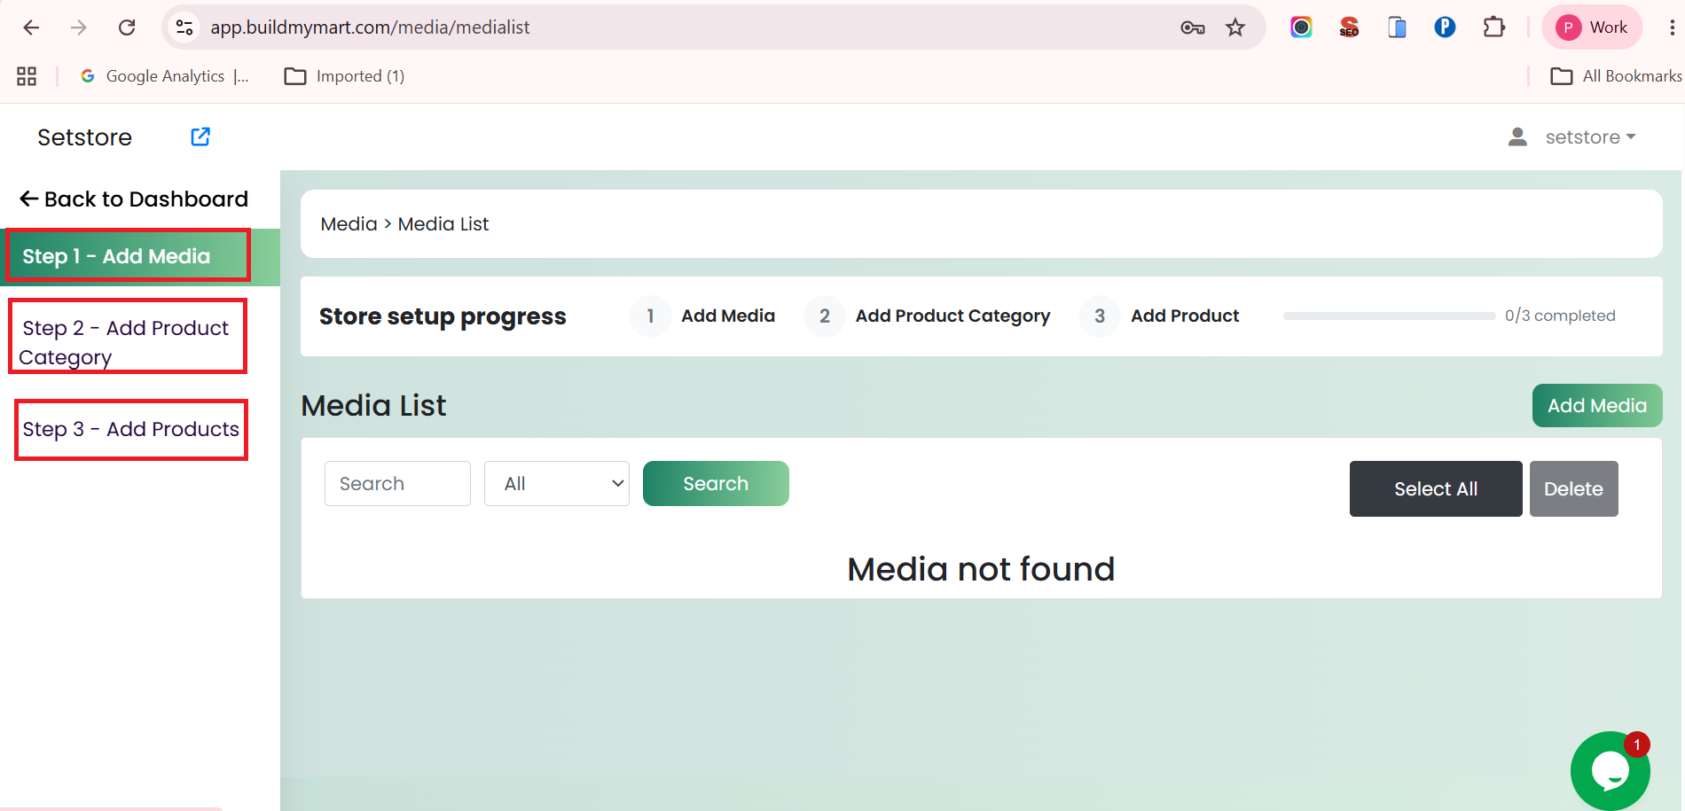This screenshot has height=811, width=1685.
Task: Open the Work profile button
Action: 1593,27
